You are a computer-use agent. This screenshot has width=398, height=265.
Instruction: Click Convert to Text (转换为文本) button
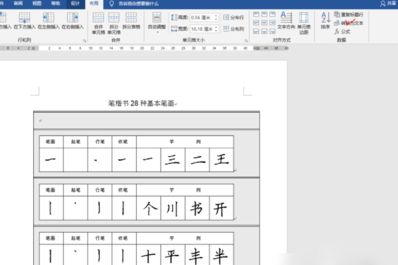click(349, 23)
